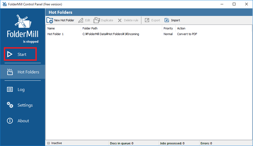Select the Delete rule toolbar label
The height and width of the screenshot is (146, 253).
(131, 20)
